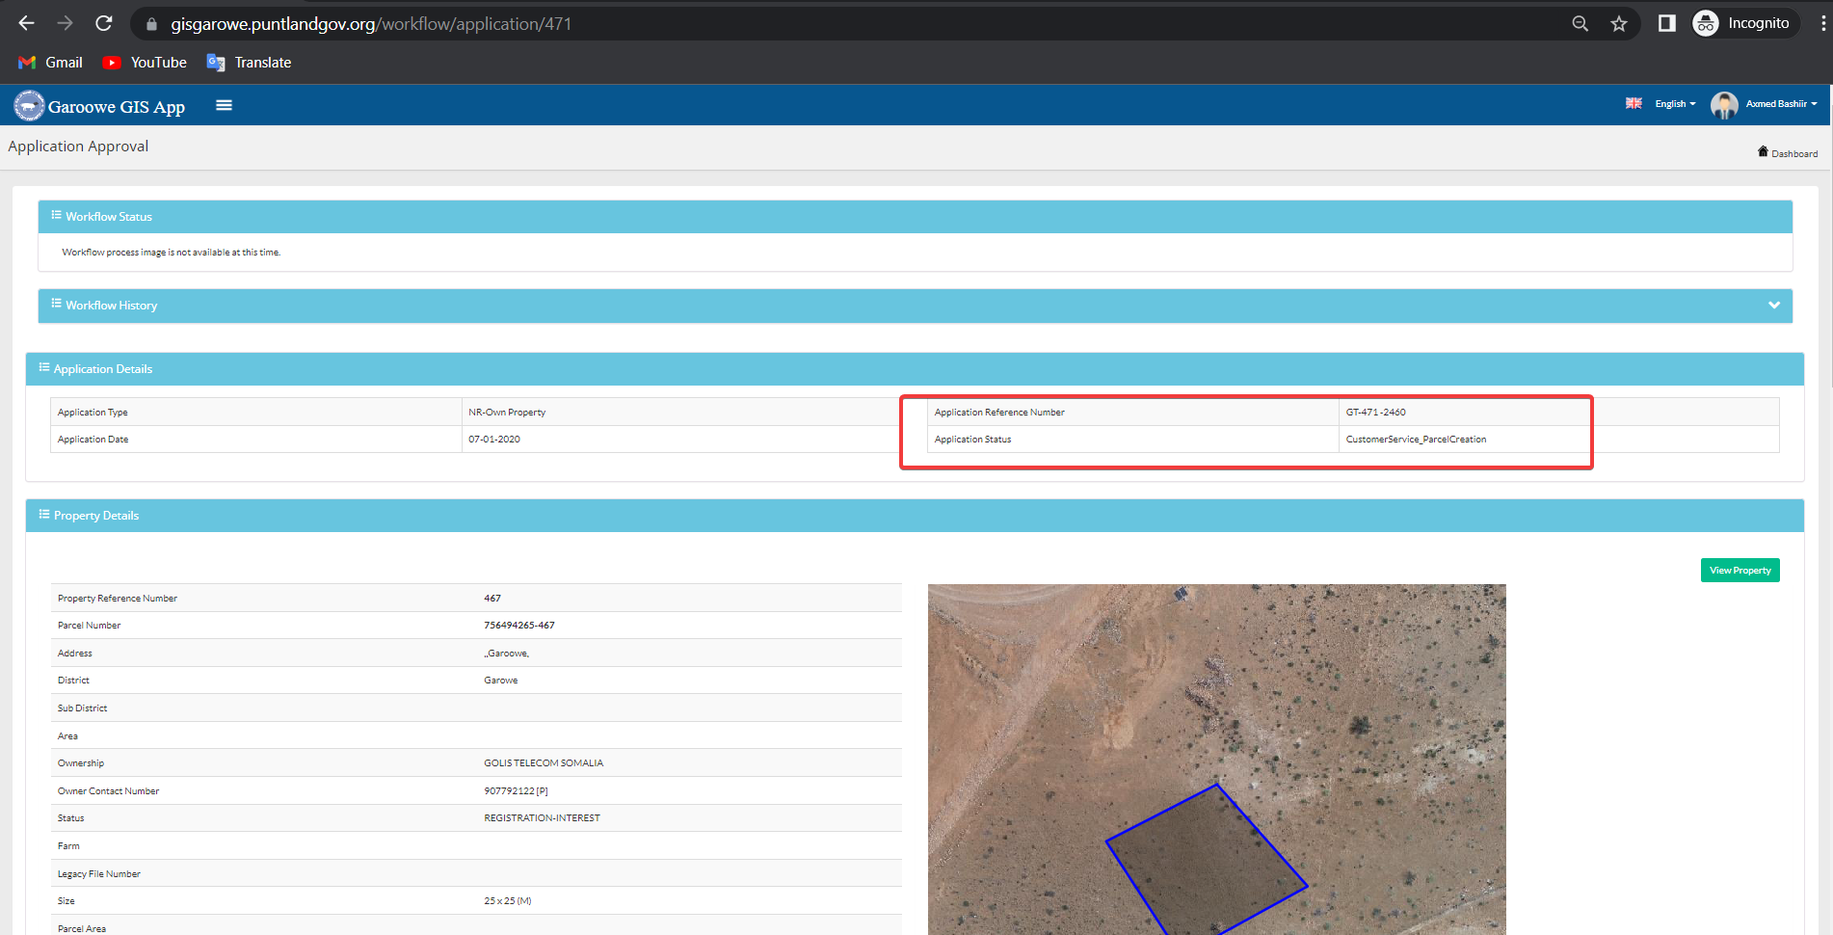Click parcel number 756494265-467

pyautogui.click(x=519, y=626)
